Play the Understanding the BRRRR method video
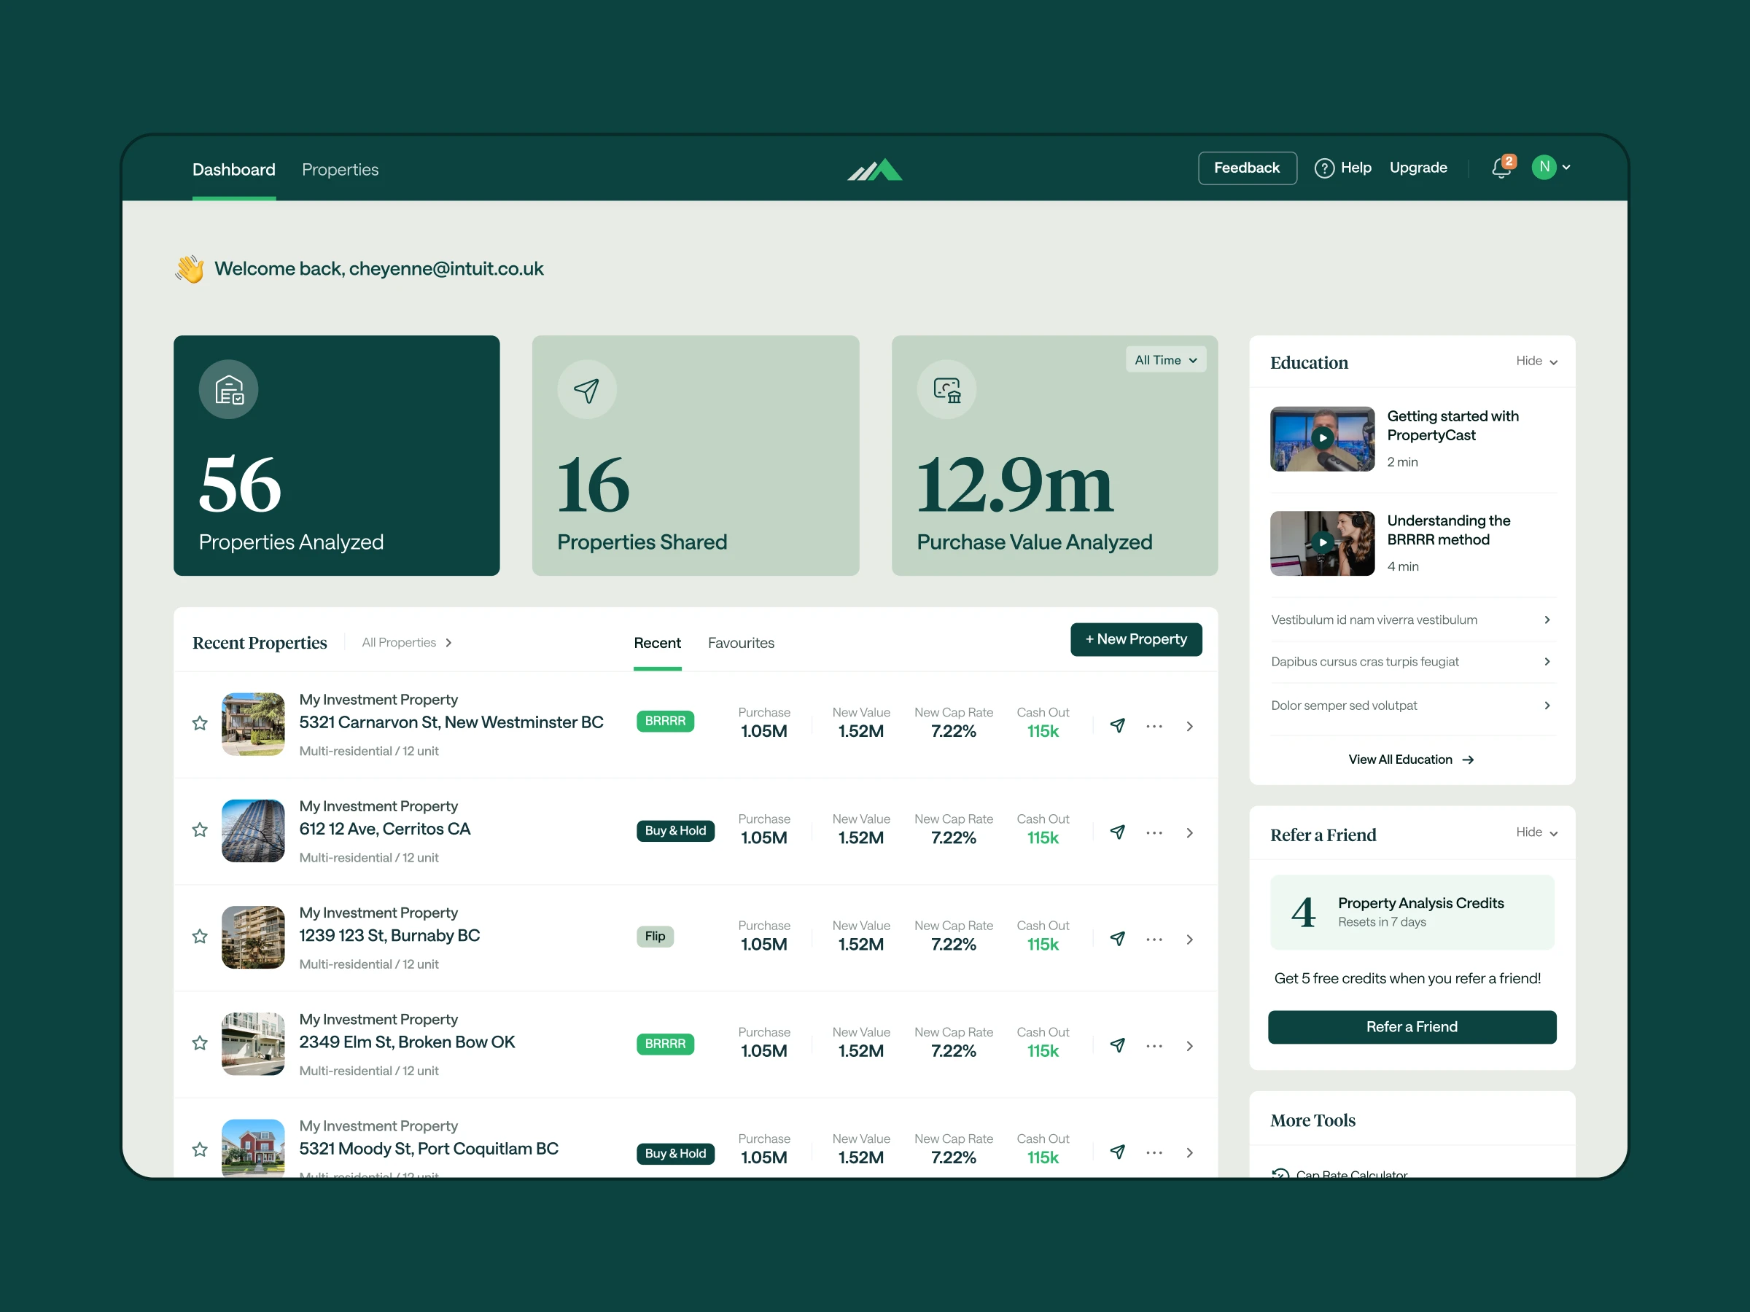Screen dimensions: 1750x1312 [x=1322, y=542]
